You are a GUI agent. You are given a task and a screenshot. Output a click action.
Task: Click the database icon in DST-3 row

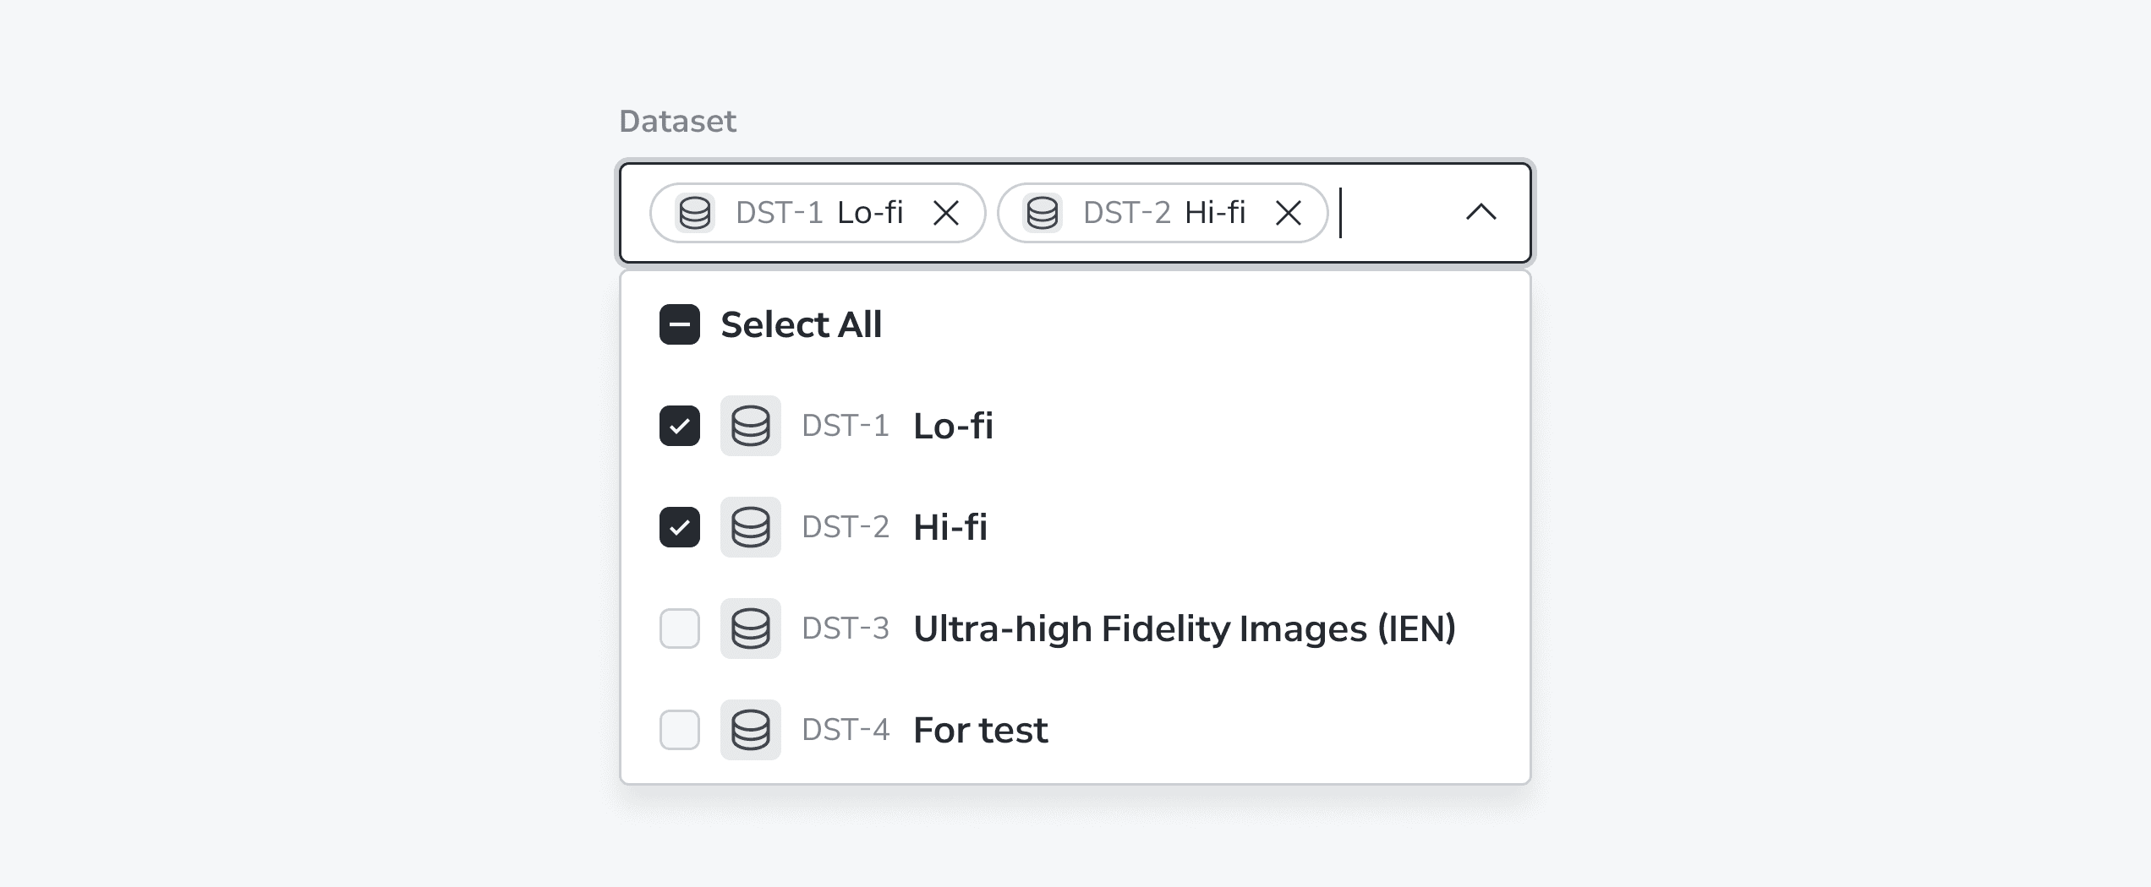751,629
